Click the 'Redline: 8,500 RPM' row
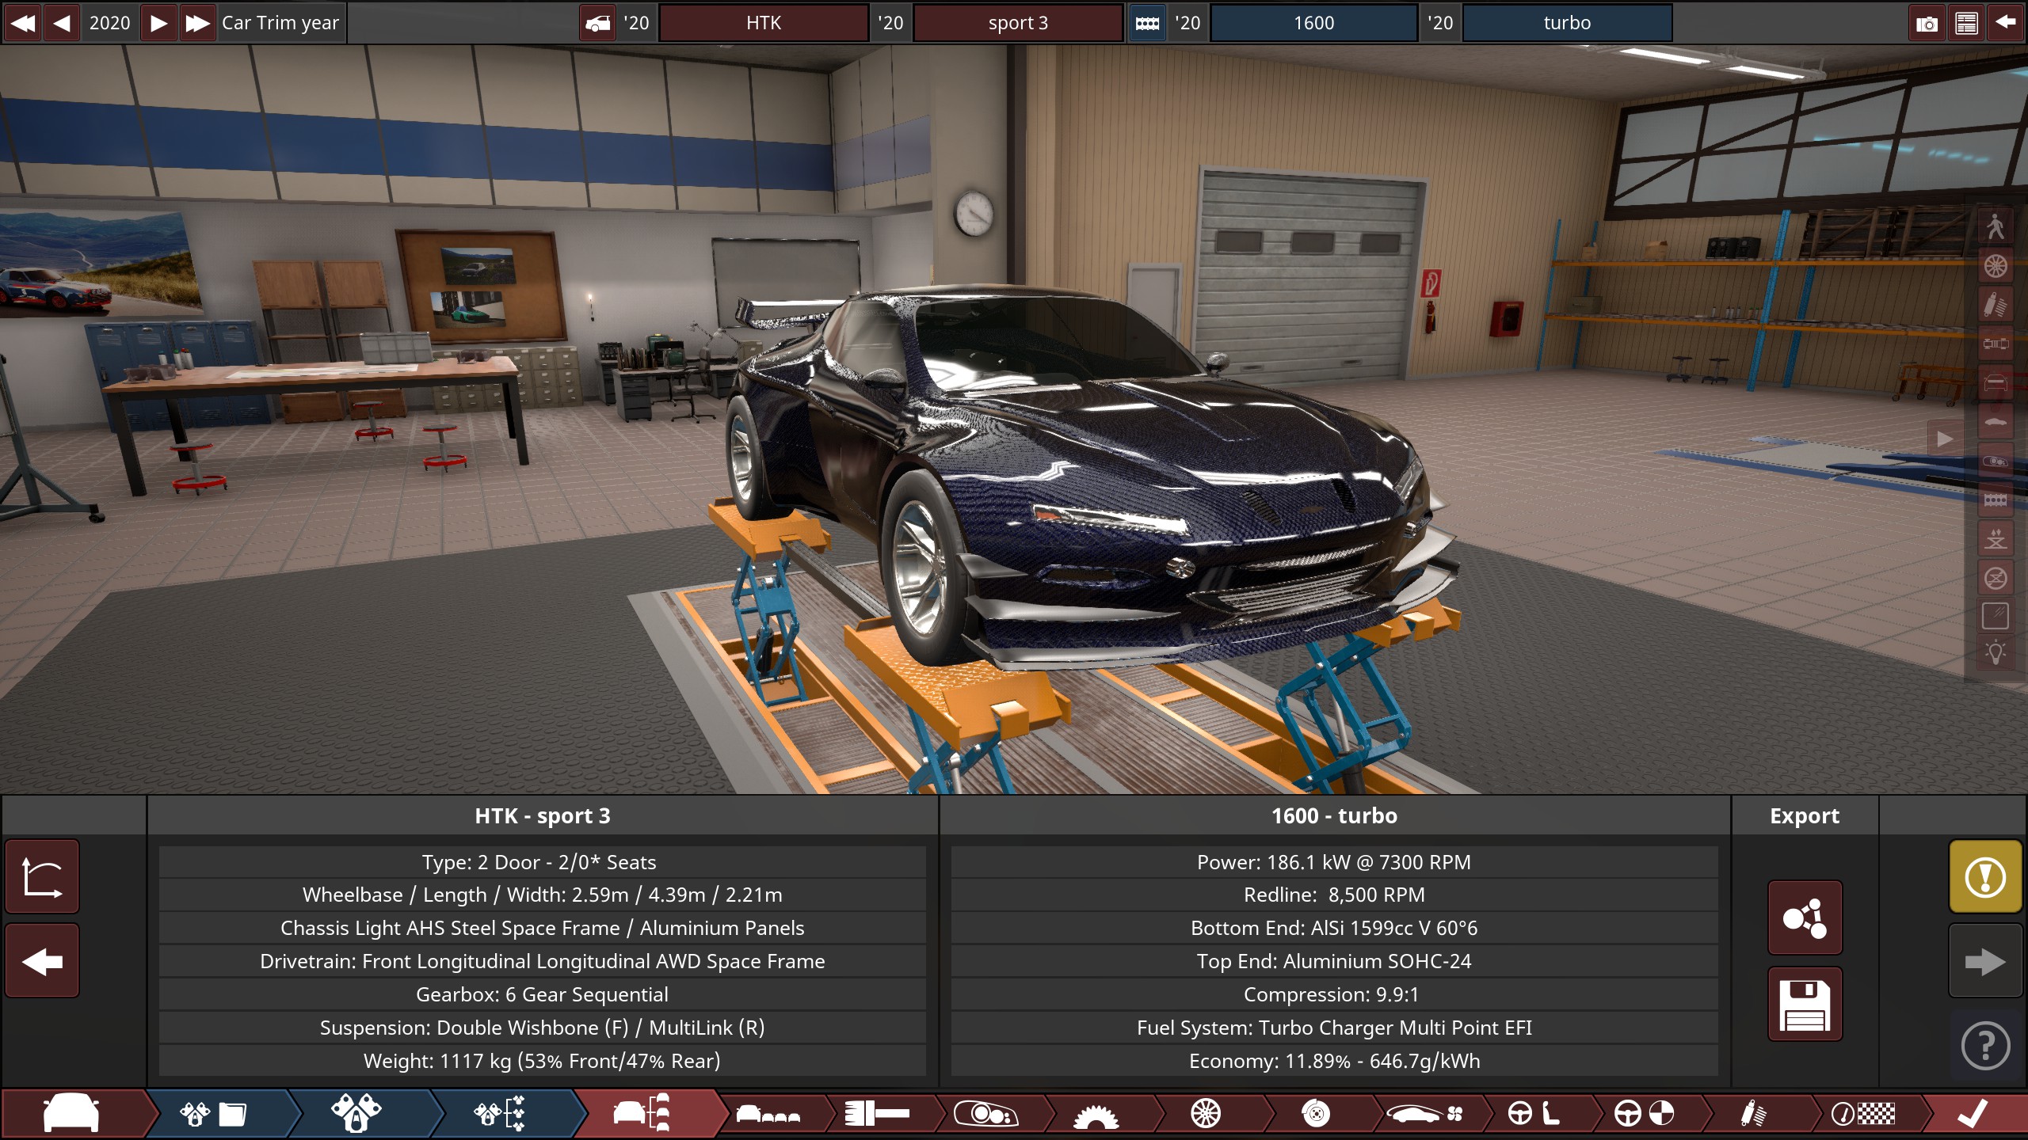The width and height of the screenshot is (2028, 1140). pyautogui.click(x=1334, y=895)
